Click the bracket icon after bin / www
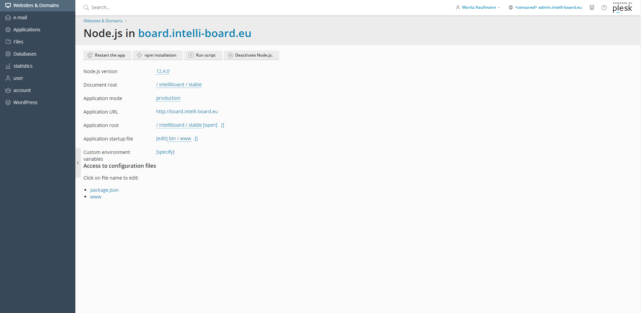This screenshot has height=313, width=641. tap(197, 139)
